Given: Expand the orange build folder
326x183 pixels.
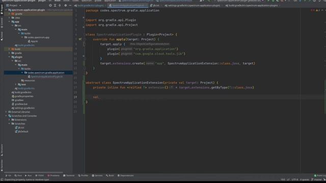Looking at the screenshot, I should tap(9, 49).
